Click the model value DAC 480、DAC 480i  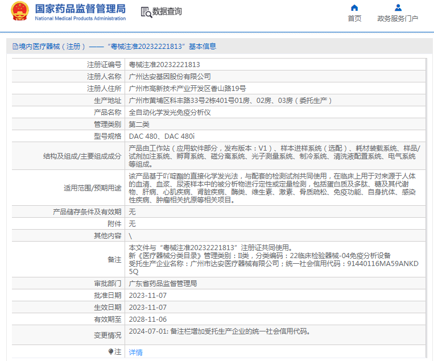162,136
